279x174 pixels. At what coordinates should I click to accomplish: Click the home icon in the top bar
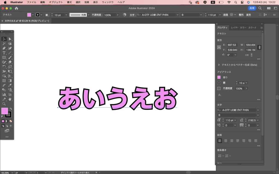point(16,8)
